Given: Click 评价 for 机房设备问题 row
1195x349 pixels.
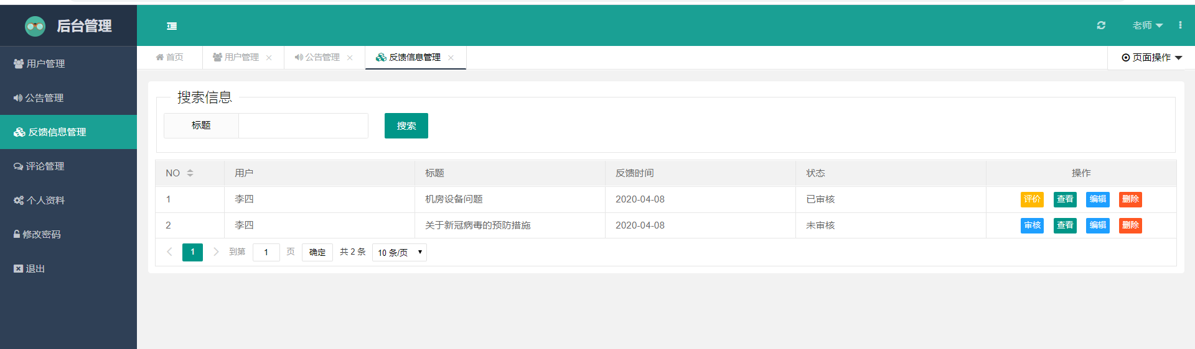Looking at the screenshot, I should 1032,199.
